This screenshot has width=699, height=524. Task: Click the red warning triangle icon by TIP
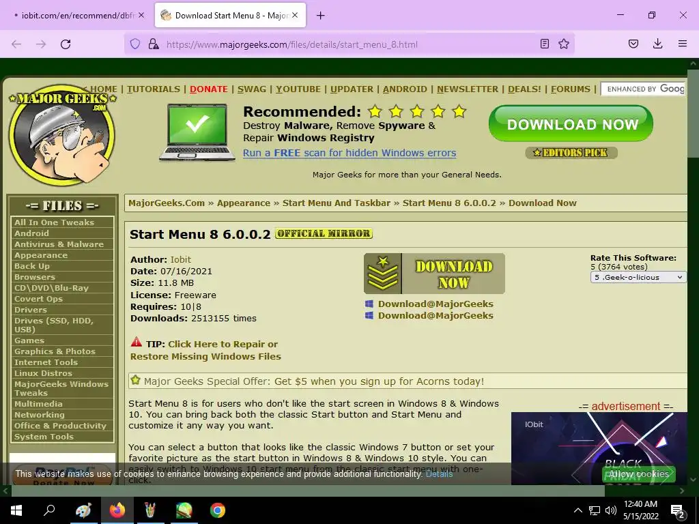(x=137, y=343)
